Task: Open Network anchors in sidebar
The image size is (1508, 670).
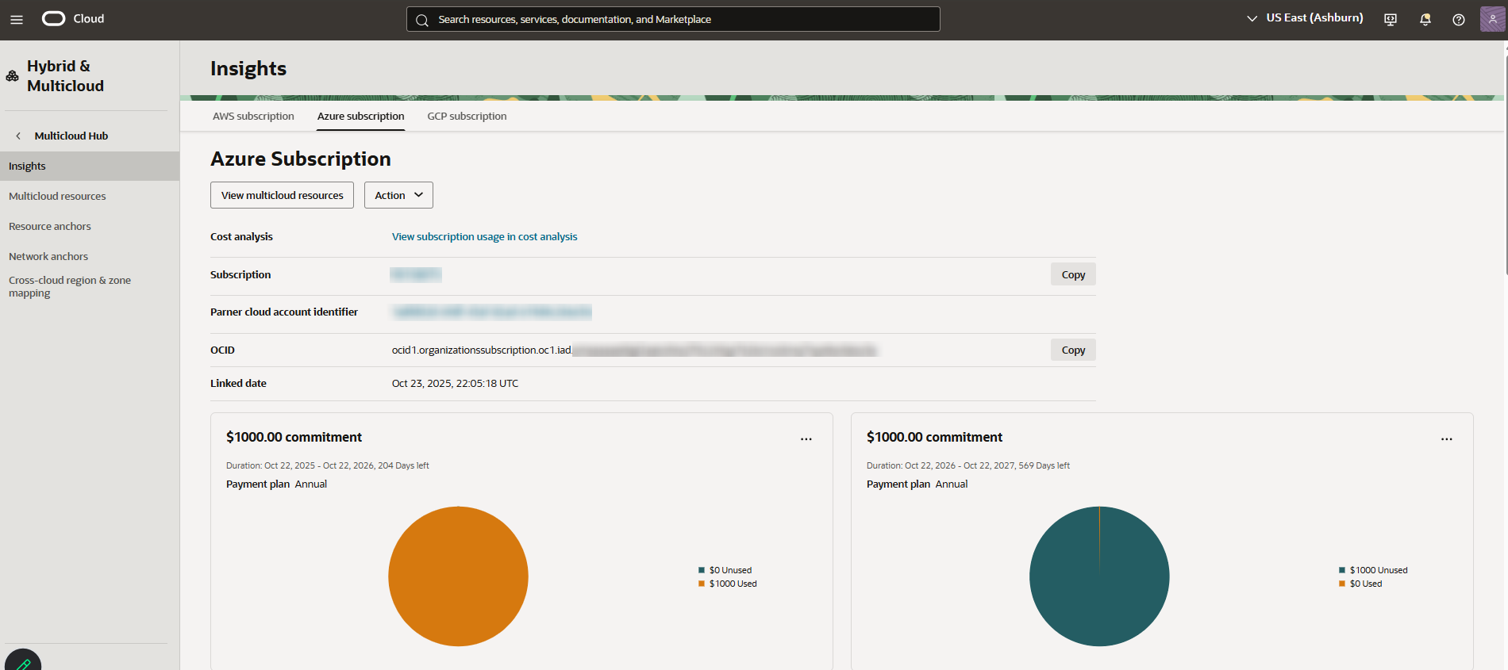Action: 48,257
